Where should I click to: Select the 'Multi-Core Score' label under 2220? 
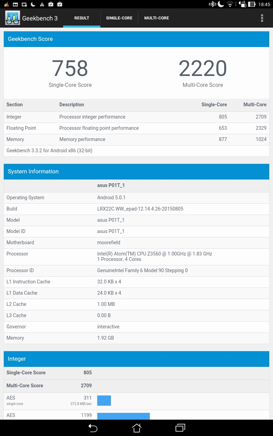[203, 85]
